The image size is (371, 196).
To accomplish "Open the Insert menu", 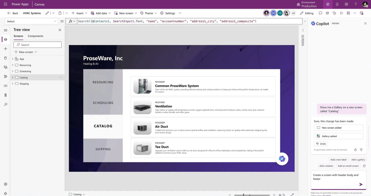I will (79, 13).
